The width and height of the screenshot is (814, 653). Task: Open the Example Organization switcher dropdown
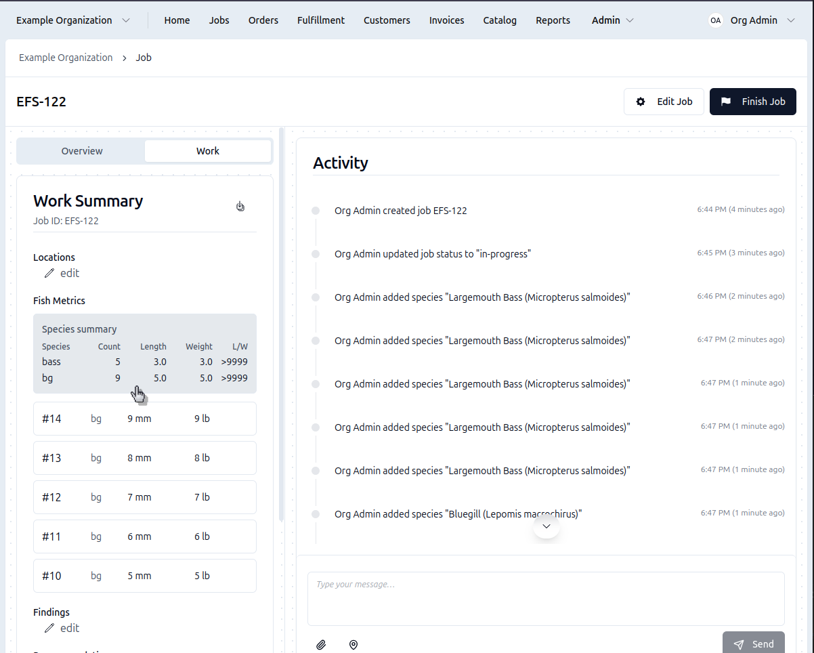(x=73, y=20)
